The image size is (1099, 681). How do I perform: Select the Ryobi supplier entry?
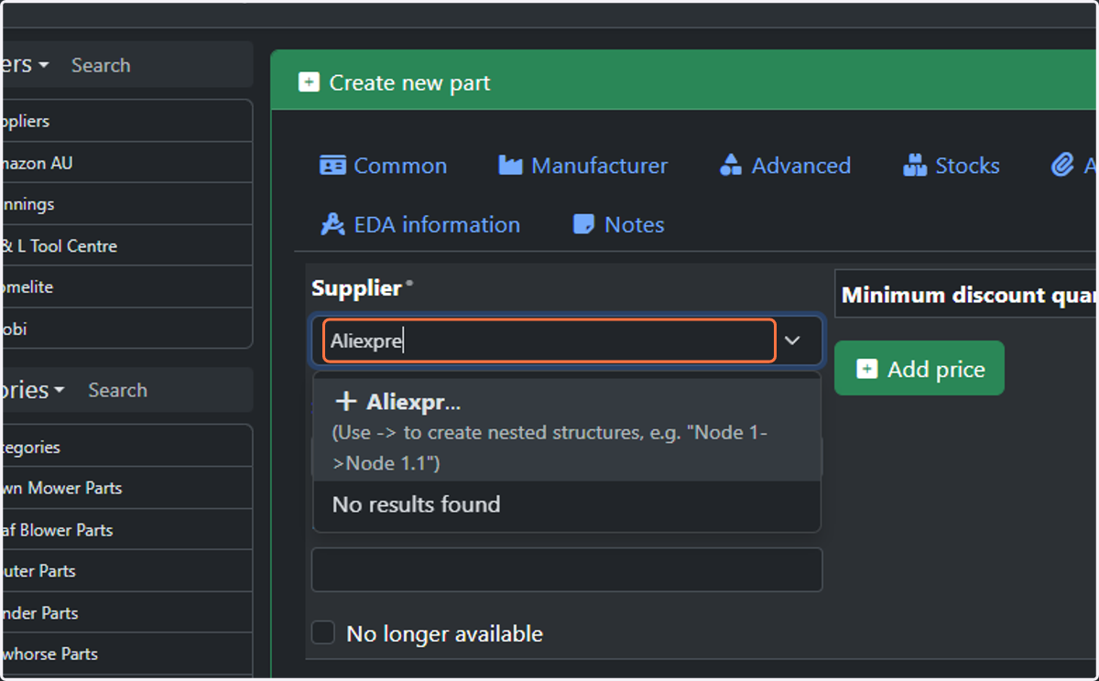[126, 328]
